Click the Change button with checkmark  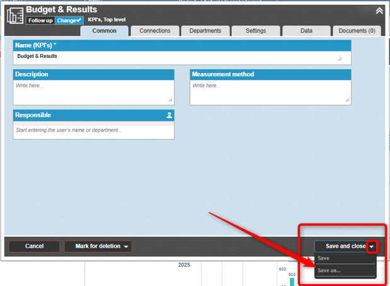pyautogui.click(x=69, y=21)
